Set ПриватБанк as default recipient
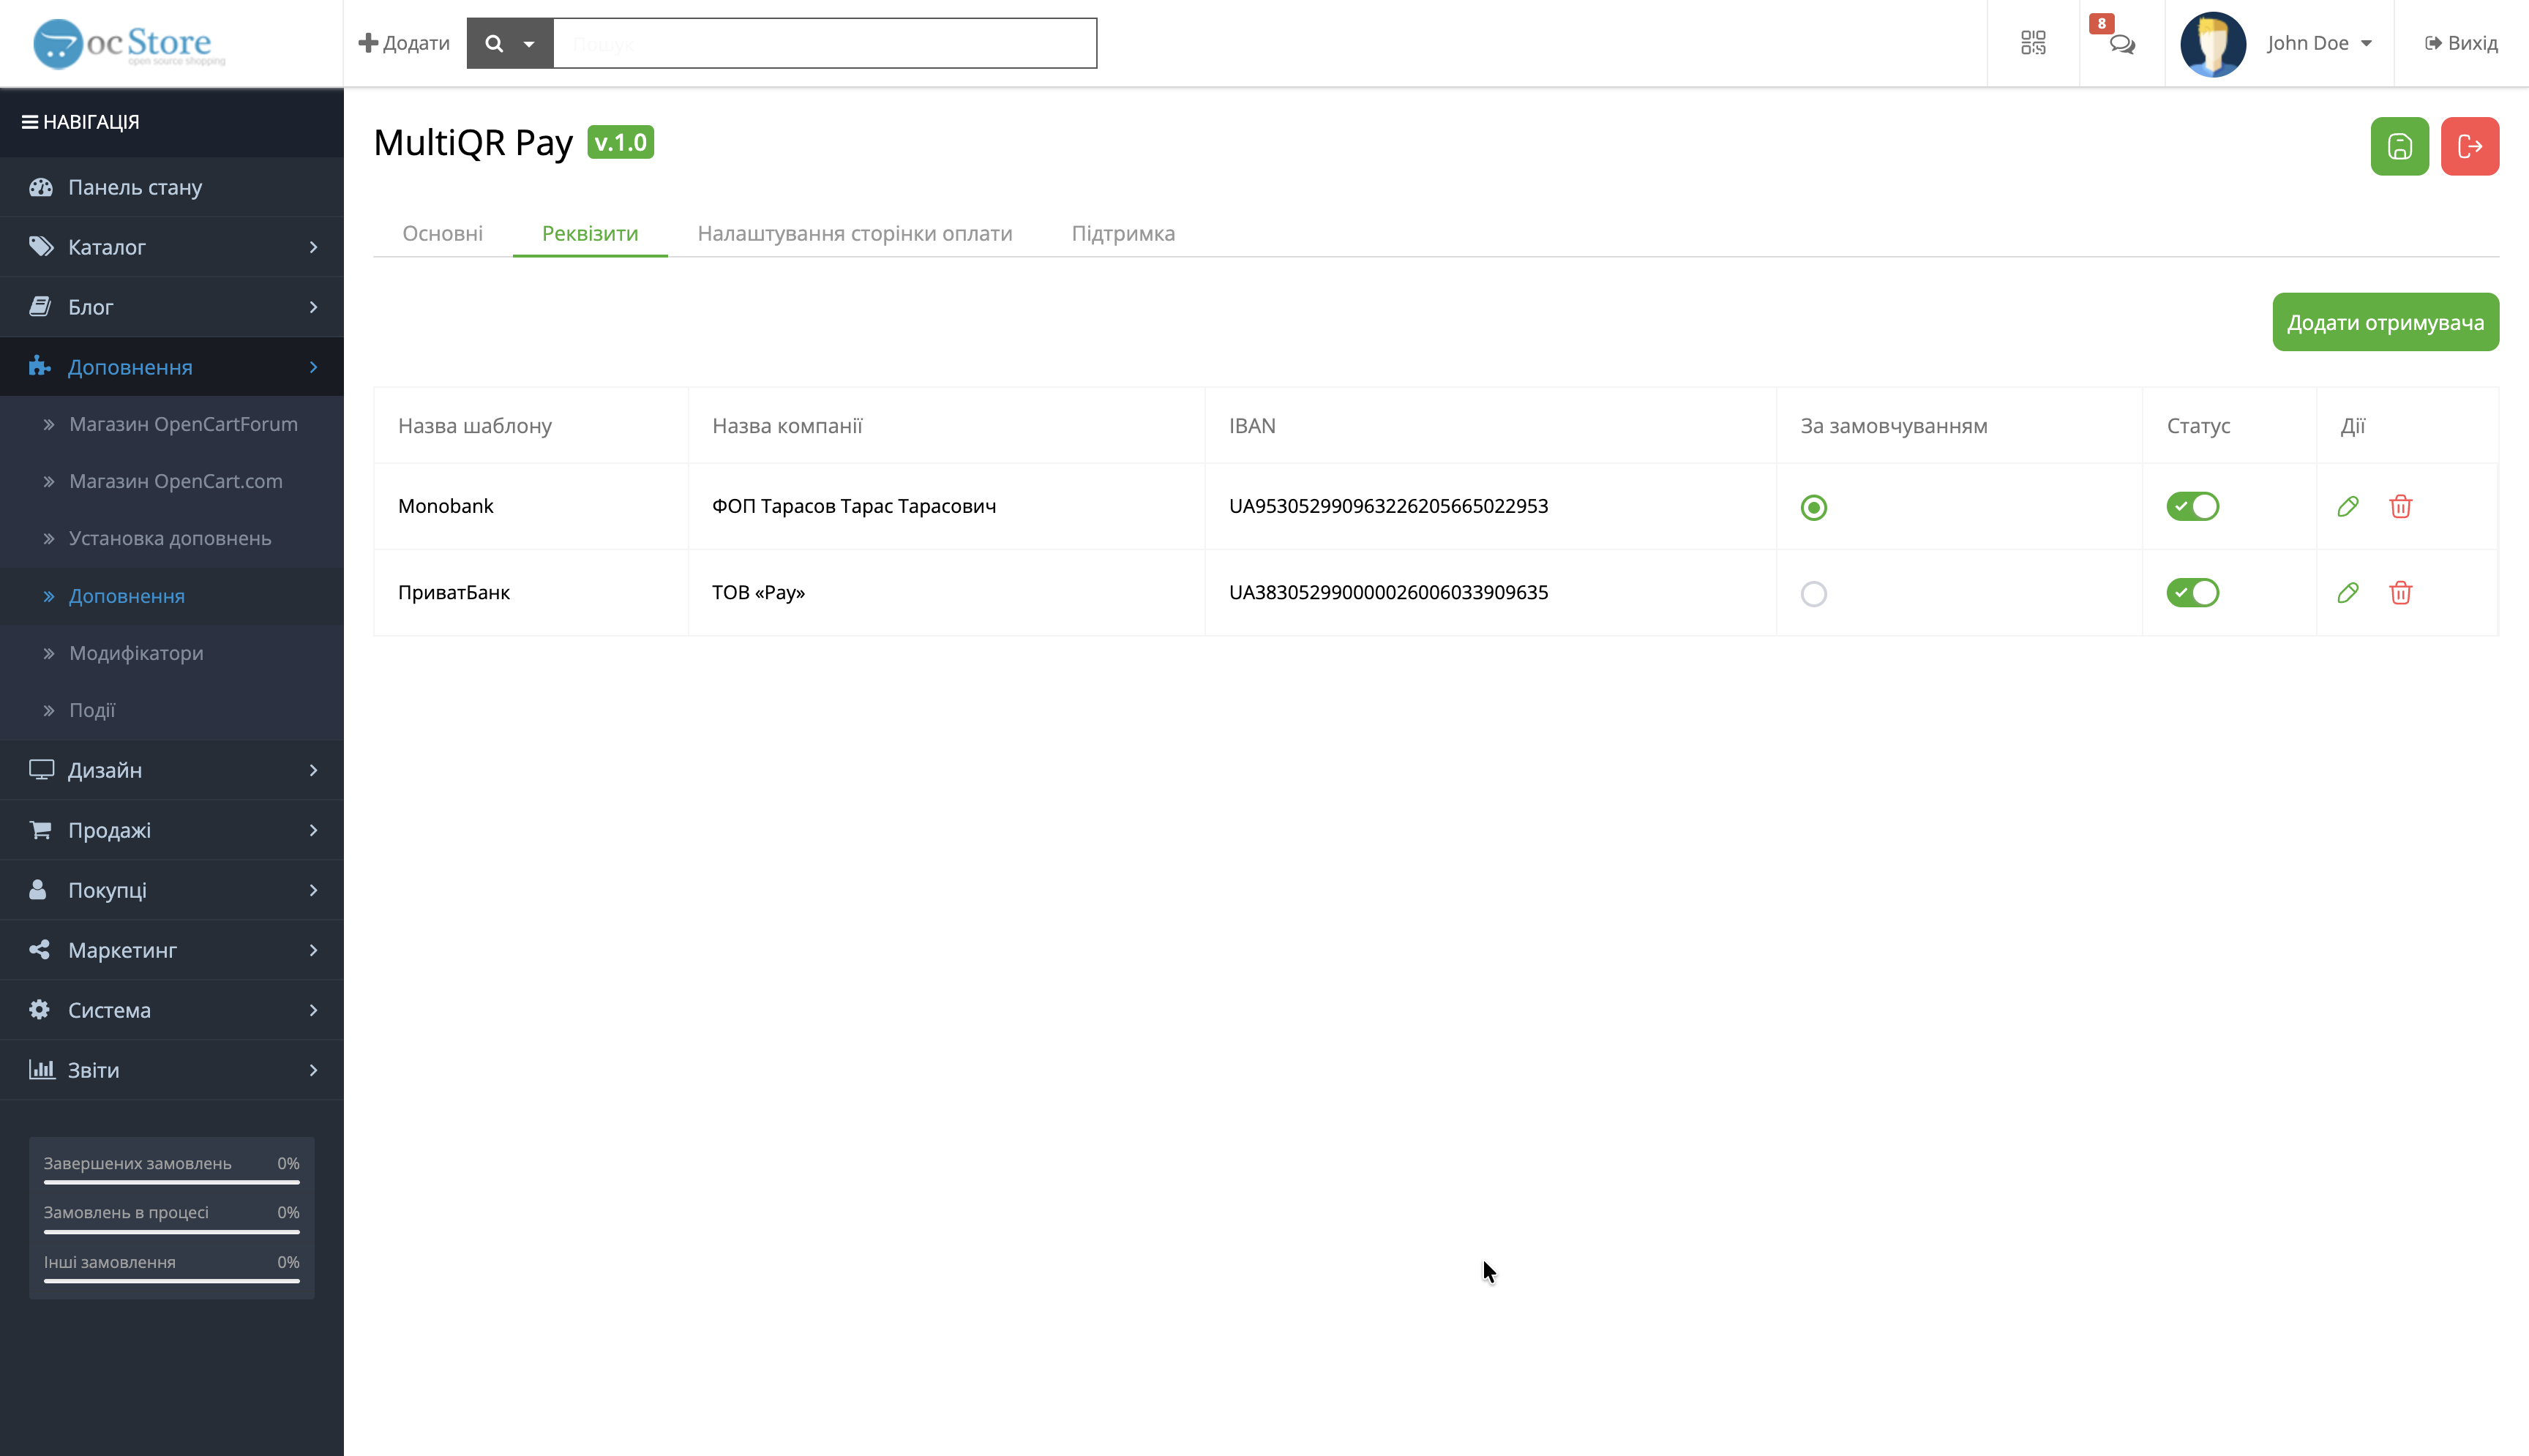2529x1456 pixels. point(1814,593)
